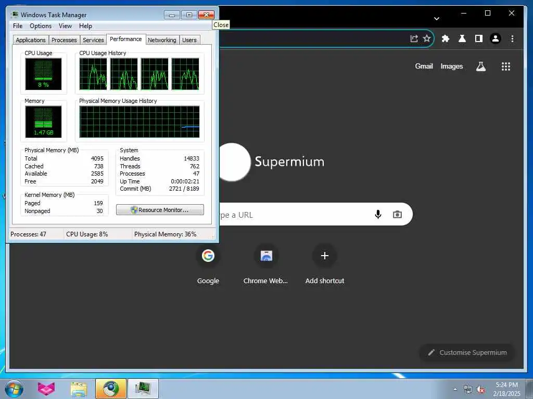
Task: Click the CPU Usage meter graph
Action: [x=43, y=74]
